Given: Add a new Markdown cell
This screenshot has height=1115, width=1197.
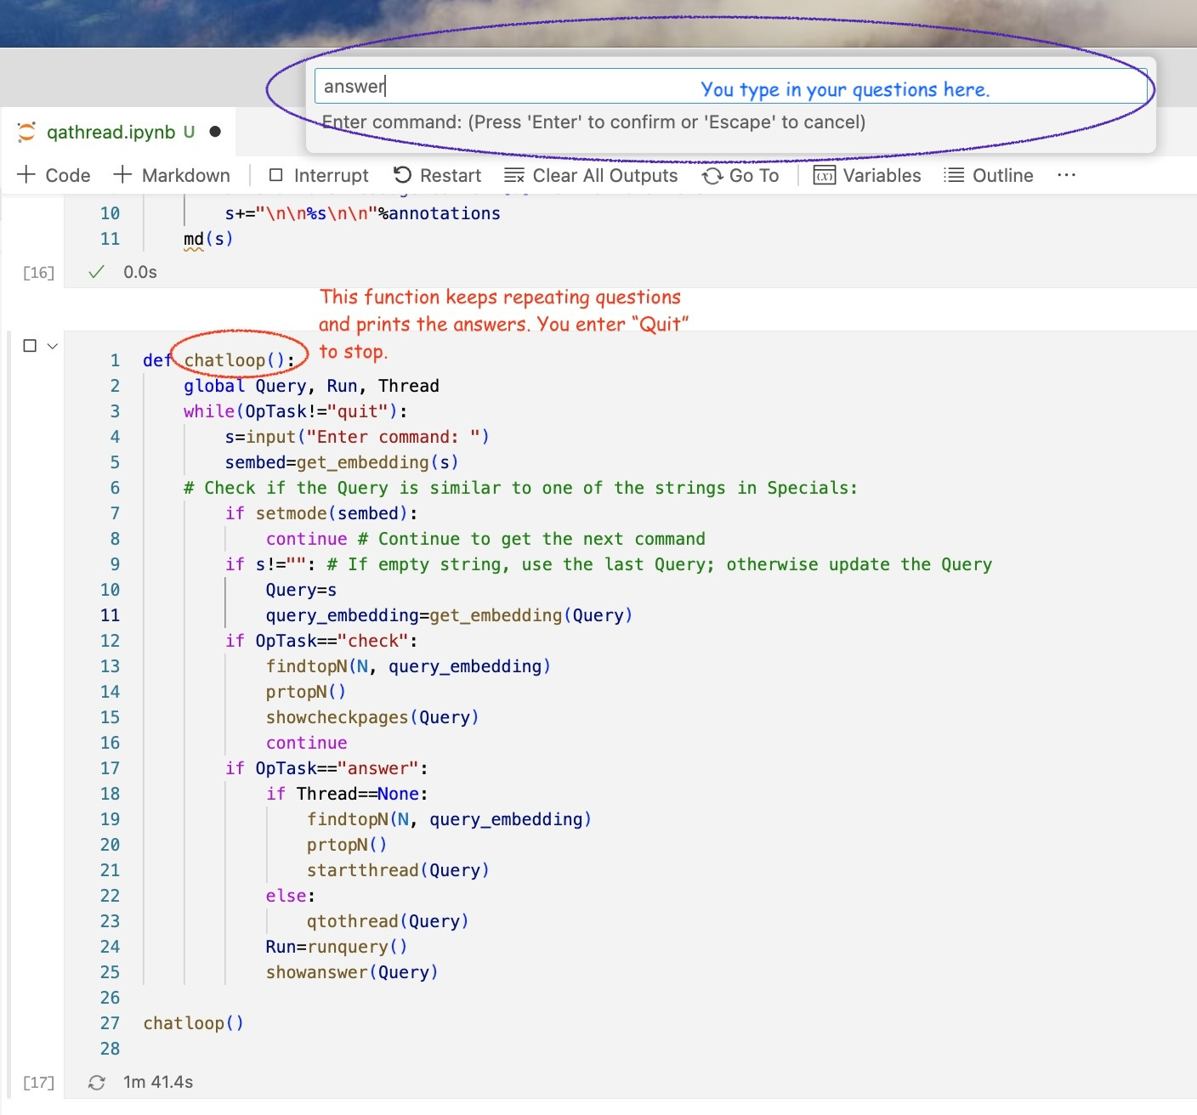Looking at the screenshot, I should tap(172, 175).
